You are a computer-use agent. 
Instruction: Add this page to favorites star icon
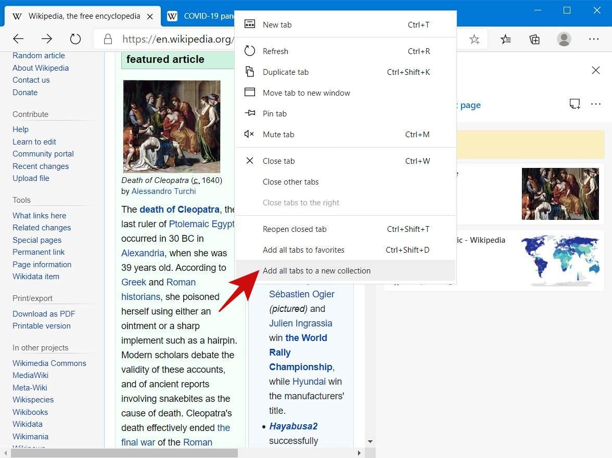click(x=474, y=39)
